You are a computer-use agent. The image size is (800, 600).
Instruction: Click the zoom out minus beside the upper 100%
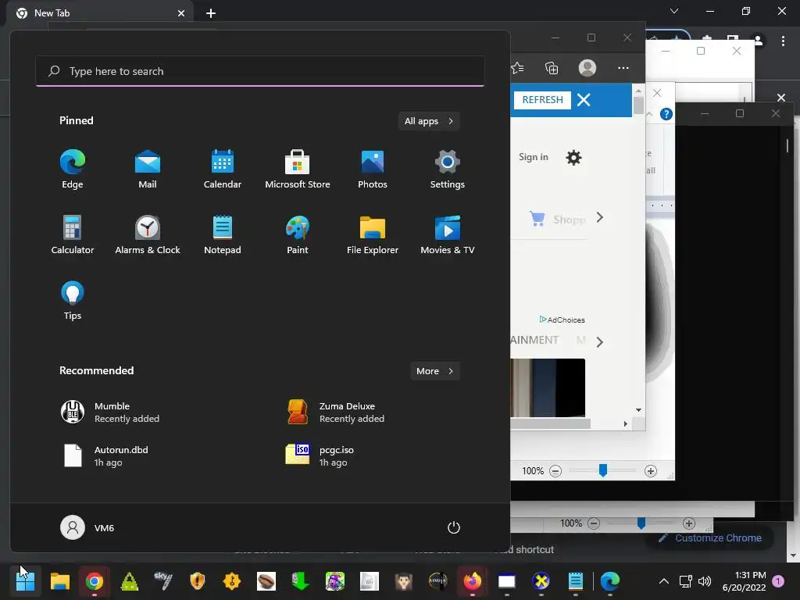[x=555, y=471]
